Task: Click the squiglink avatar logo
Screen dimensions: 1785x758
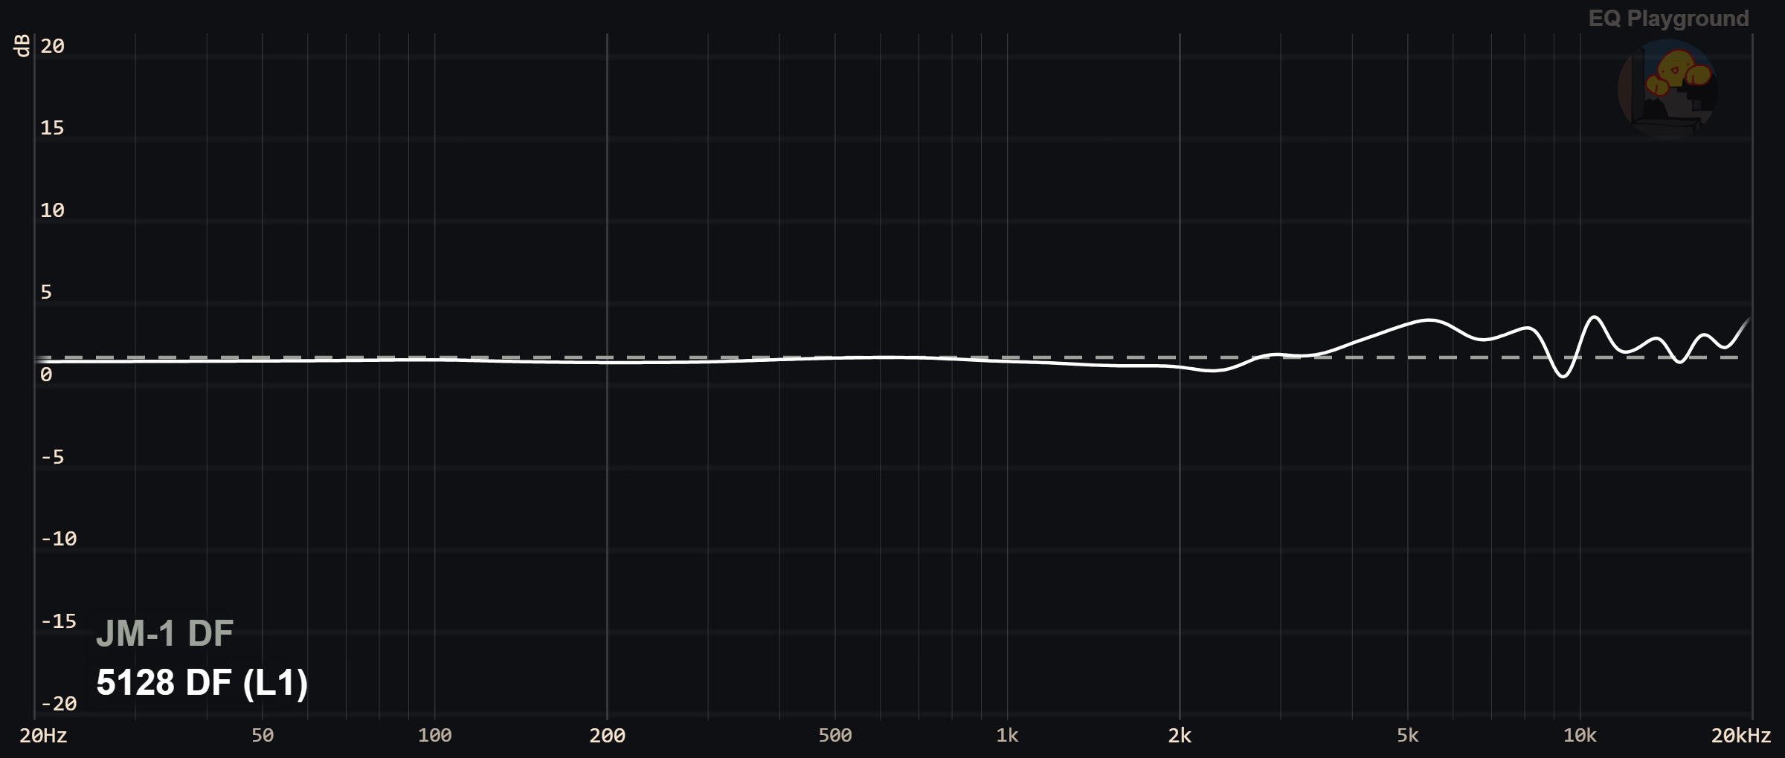Action: [x=1667, y=88]
